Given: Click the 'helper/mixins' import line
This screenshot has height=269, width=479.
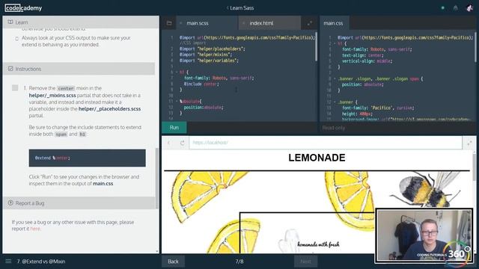Looking at the screenshot, I should pos(206,55).
